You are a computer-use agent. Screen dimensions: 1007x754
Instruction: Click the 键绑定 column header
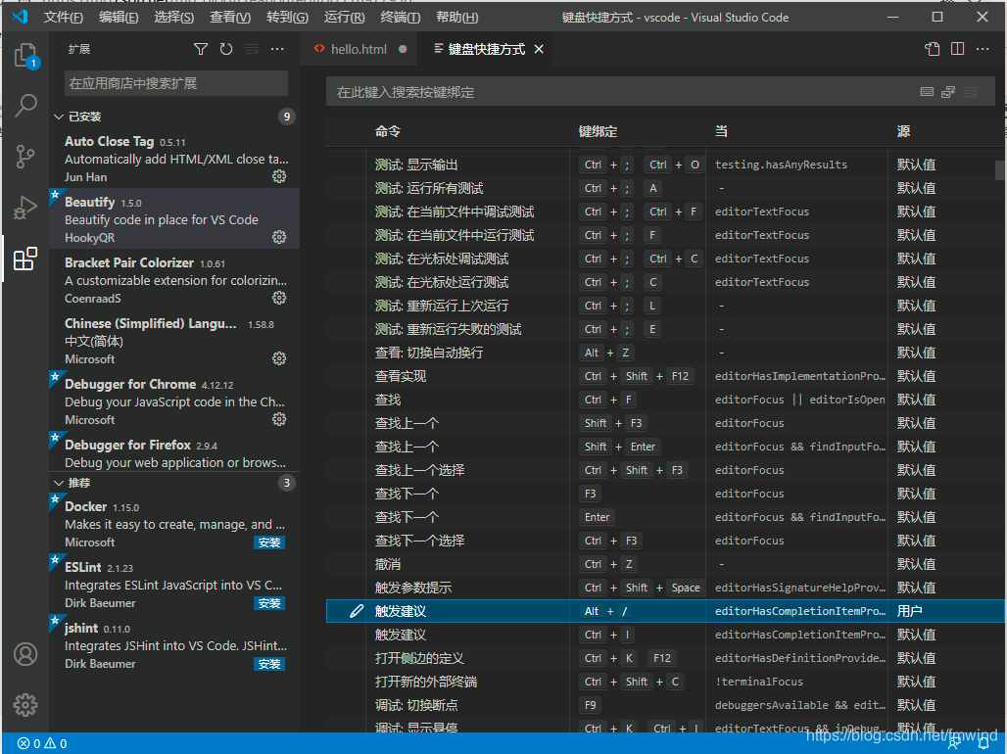click(x=598, y=131)
